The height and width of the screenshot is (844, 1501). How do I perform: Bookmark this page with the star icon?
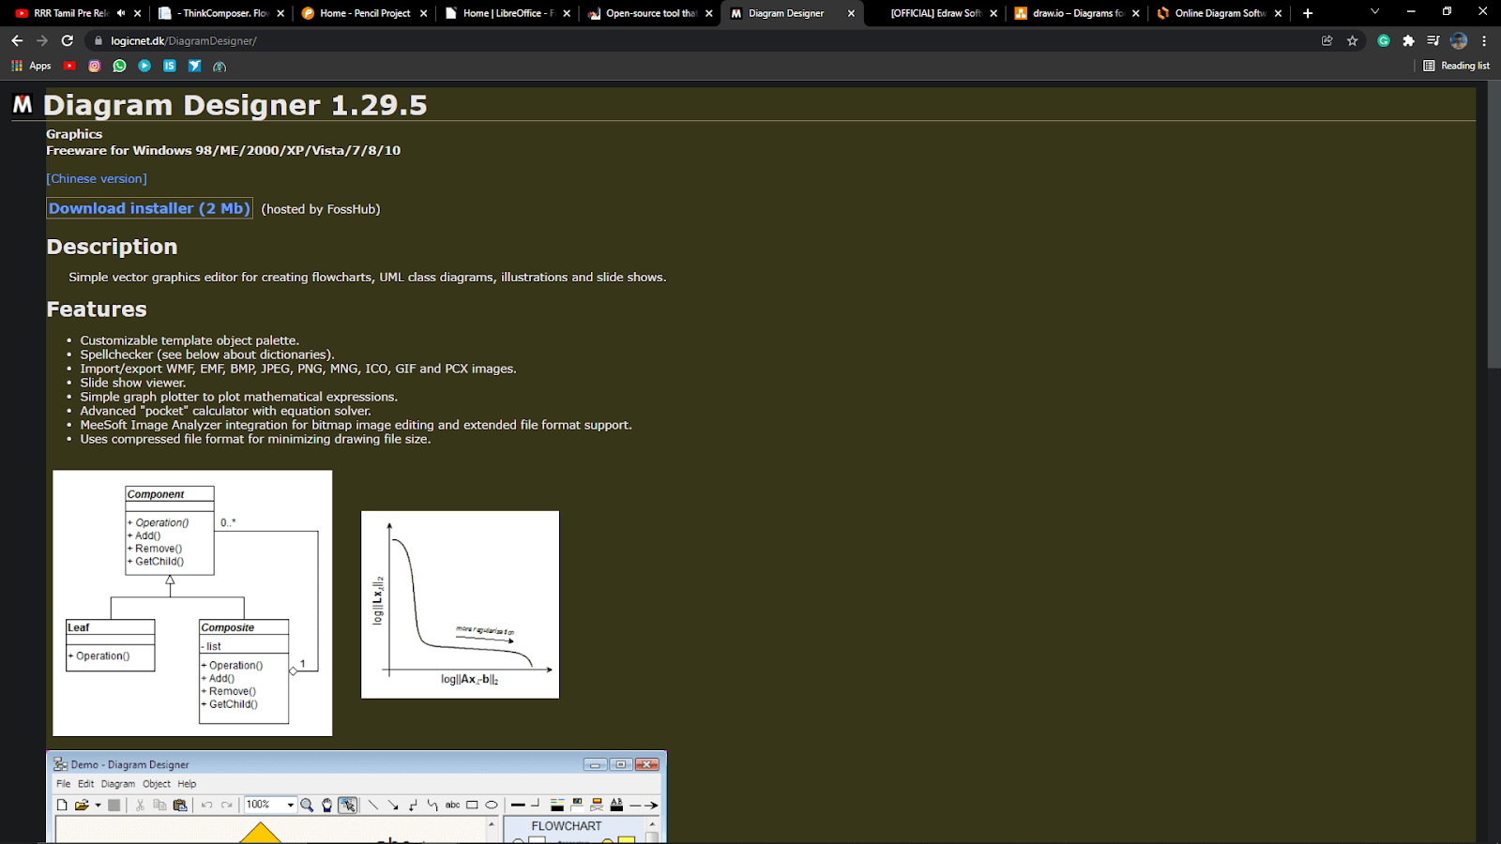tap(1352, 40)
